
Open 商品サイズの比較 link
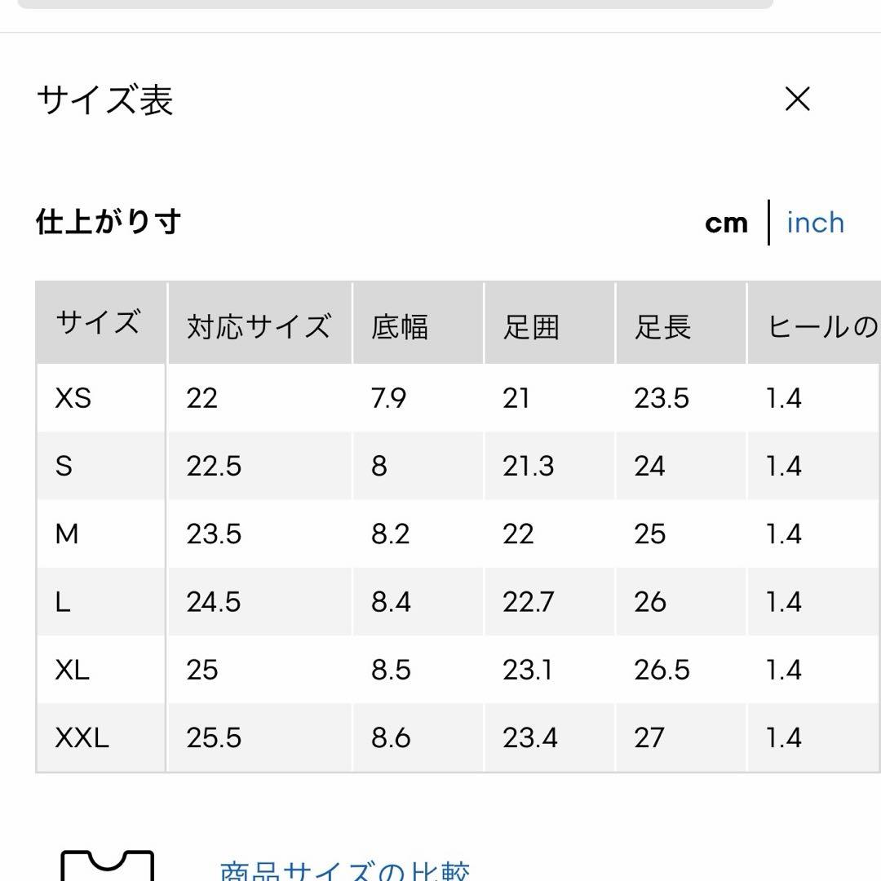[344, 871]
